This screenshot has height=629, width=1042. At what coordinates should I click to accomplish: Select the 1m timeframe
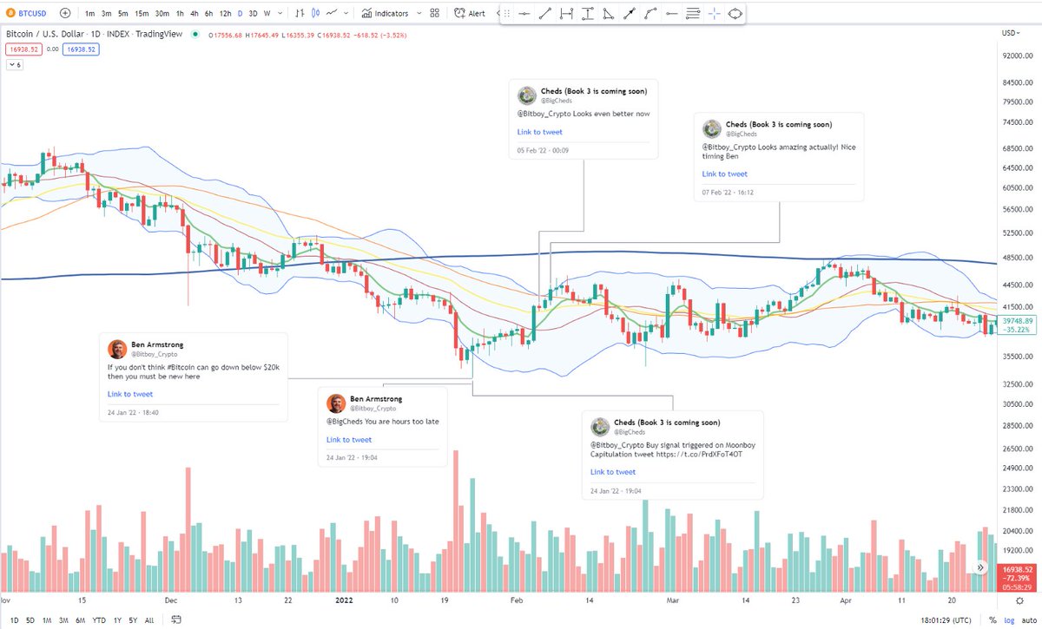90,14
